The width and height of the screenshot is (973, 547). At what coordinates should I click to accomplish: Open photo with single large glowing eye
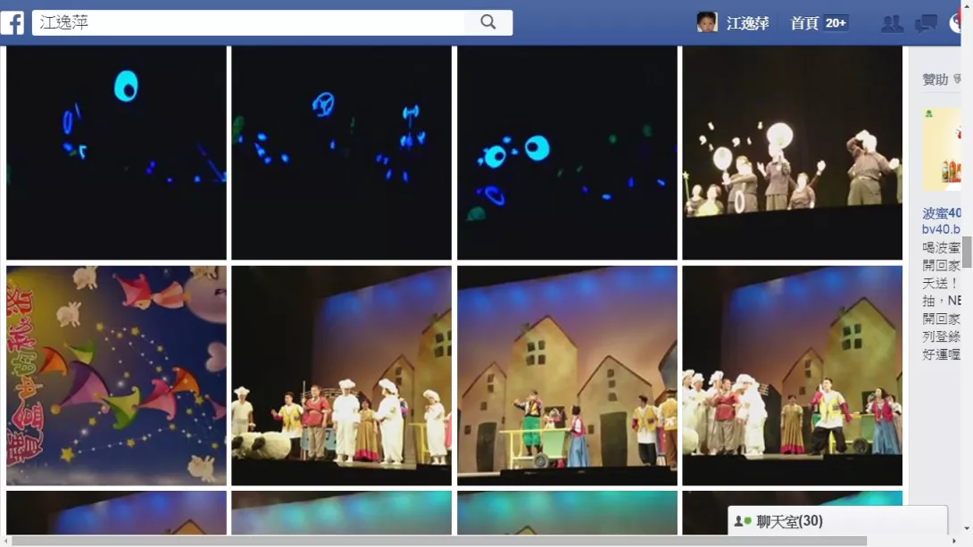[x=117, y=153]
